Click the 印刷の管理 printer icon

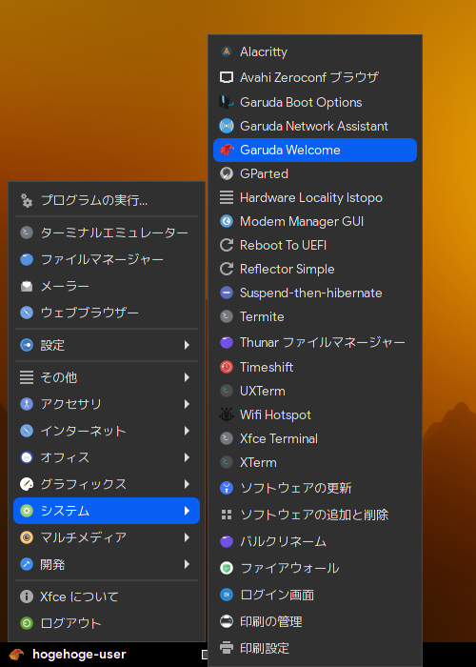(x=227, y=621)
